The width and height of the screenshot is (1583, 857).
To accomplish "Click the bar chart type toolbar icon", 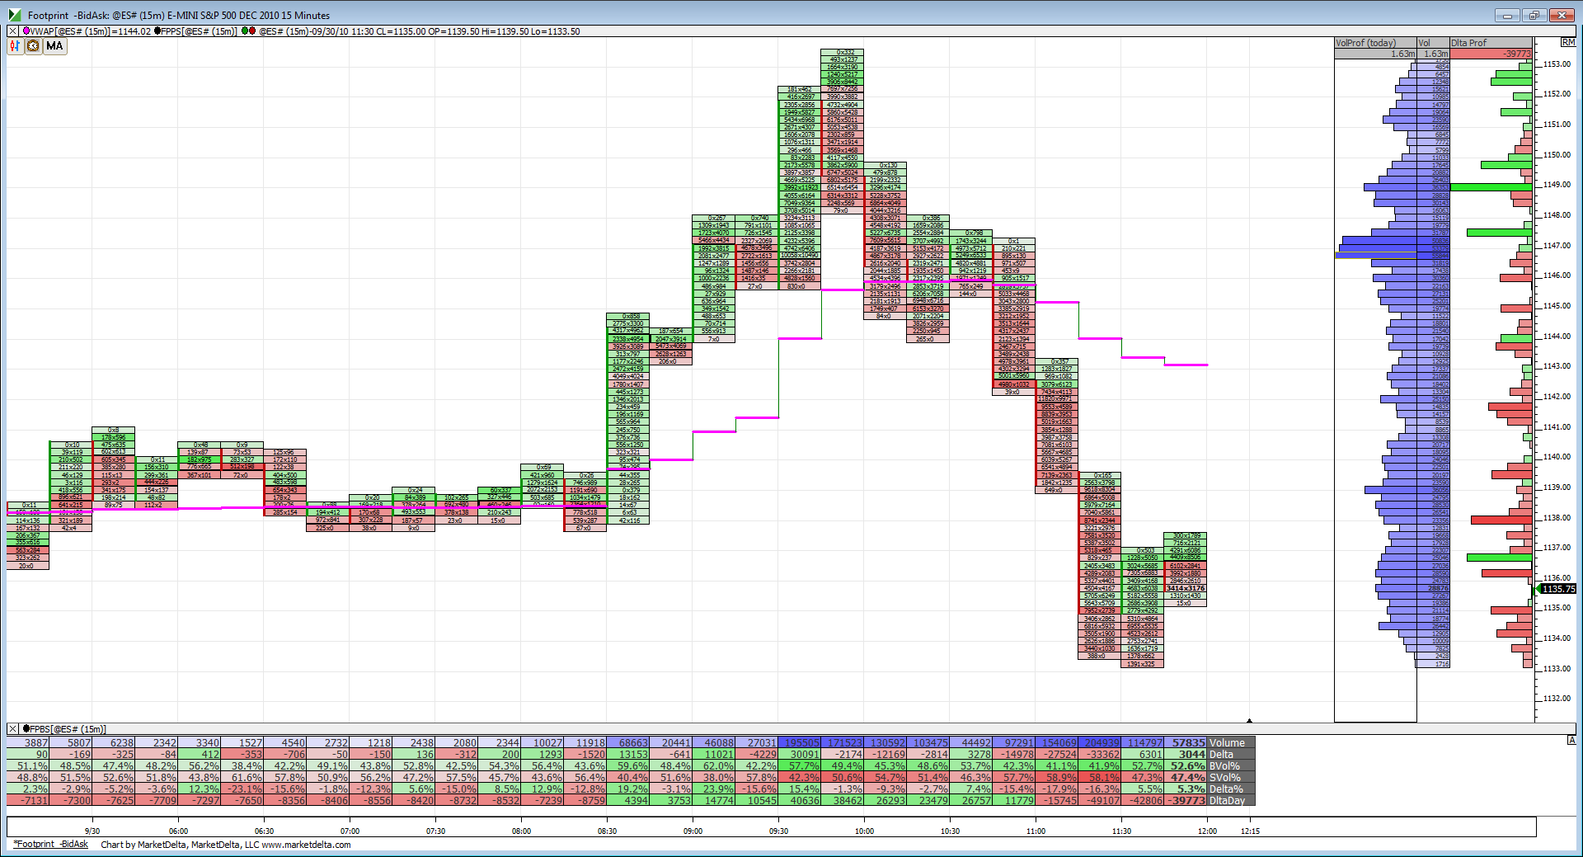I will tap(16, 46).
